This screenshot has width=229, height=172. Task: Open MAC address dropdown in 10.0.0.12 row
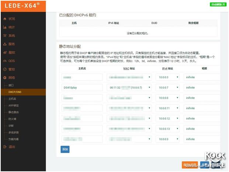pyautogui.click(x=129, y=119)
